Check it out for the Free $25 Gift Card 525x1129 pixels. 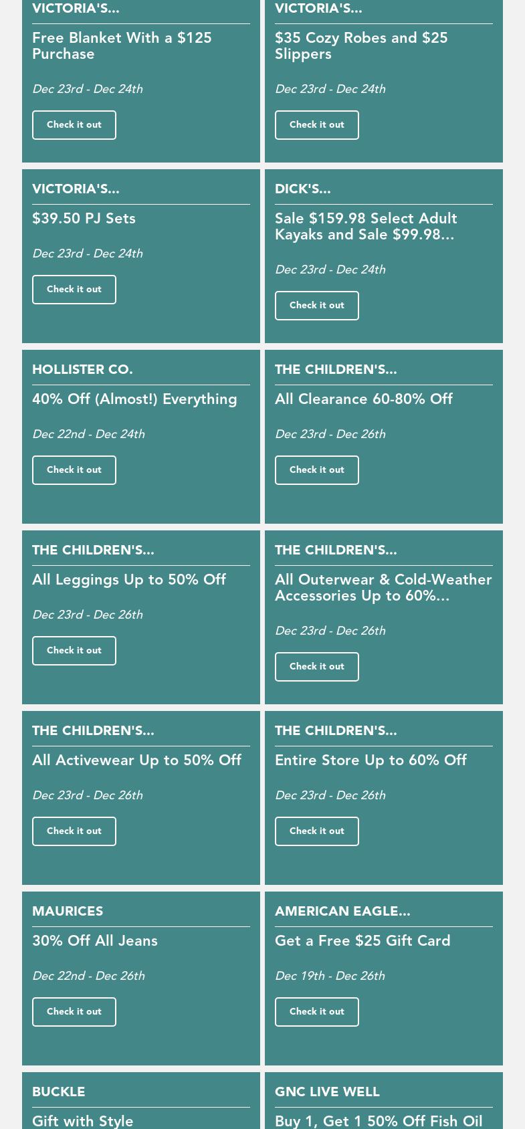pos(316,1011)
